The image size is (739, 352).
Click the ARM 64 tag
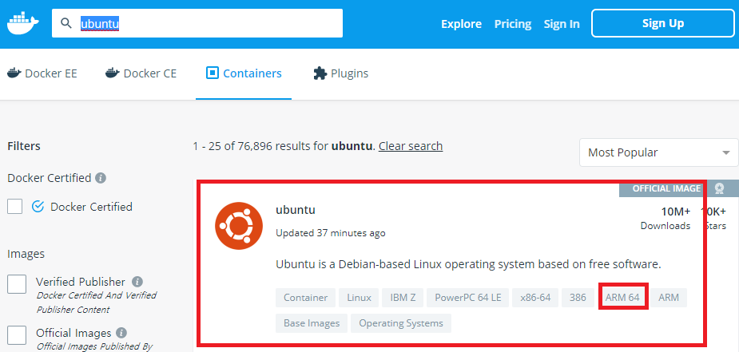click(622, 298)
